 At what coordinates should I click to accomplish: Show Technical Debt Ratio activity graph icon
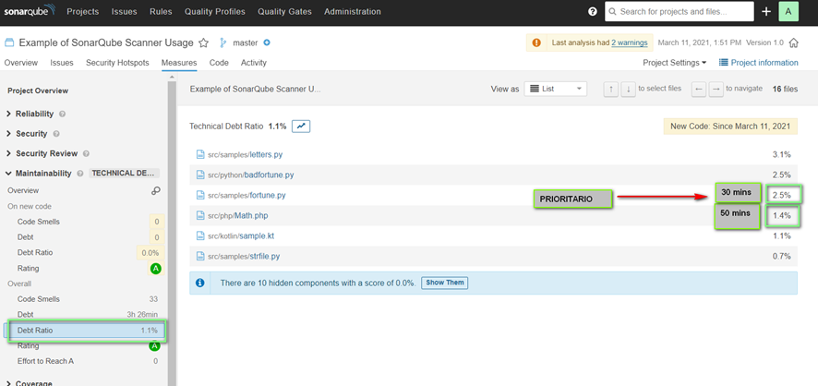click(x=301, y=127)
